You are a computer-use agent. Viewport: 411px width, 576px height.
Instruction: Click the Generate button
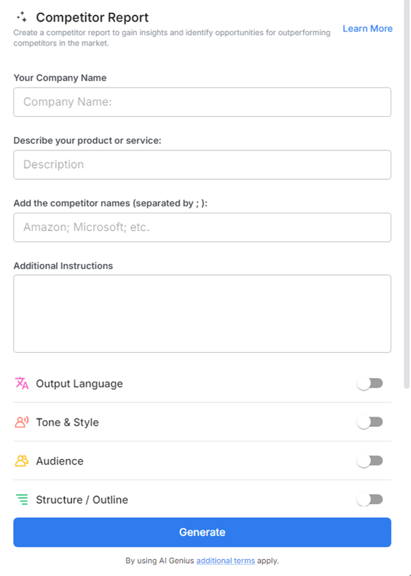coord(202,532)
